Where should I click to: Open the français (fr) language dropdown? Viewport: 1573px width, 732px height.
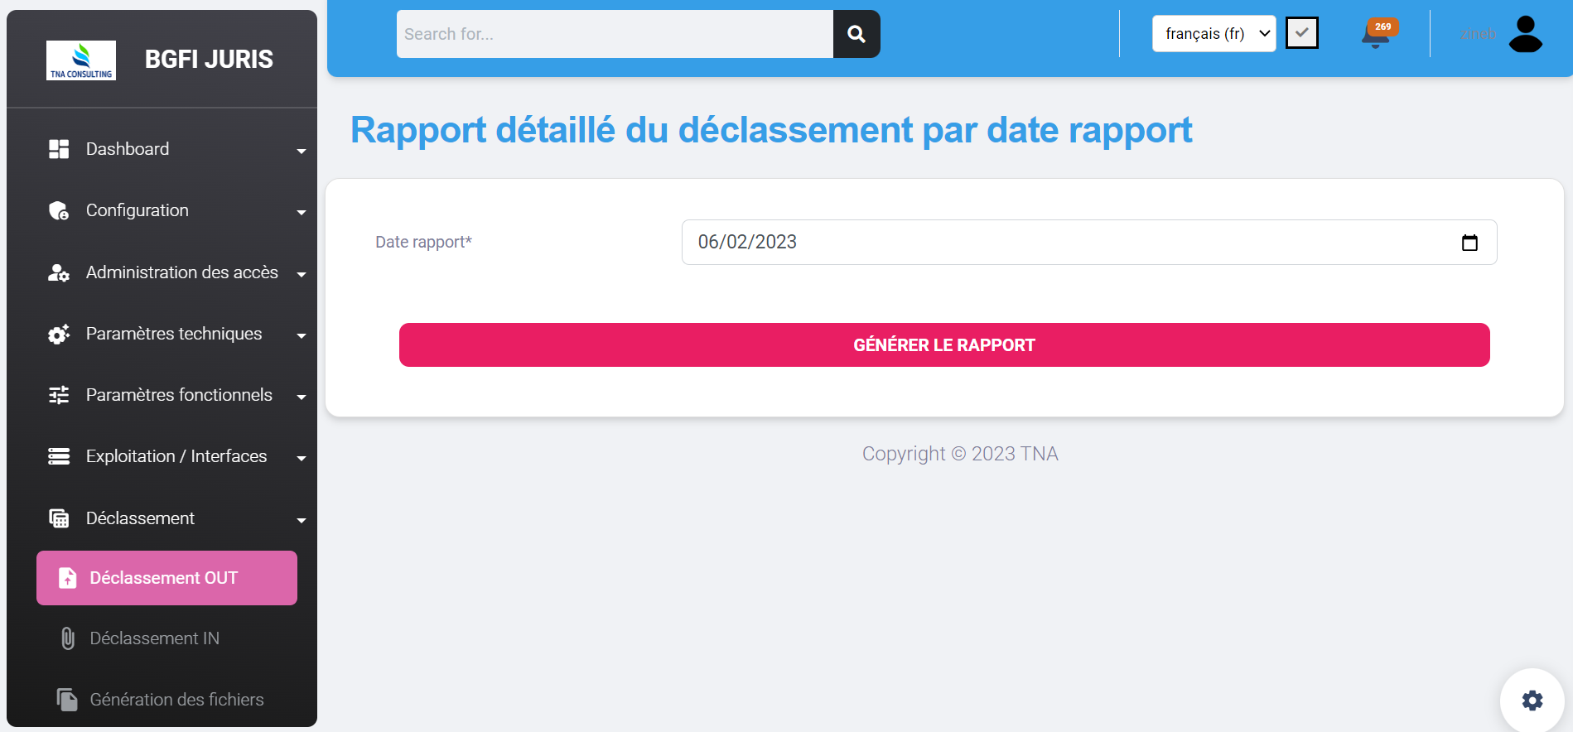pos(1214,34)
